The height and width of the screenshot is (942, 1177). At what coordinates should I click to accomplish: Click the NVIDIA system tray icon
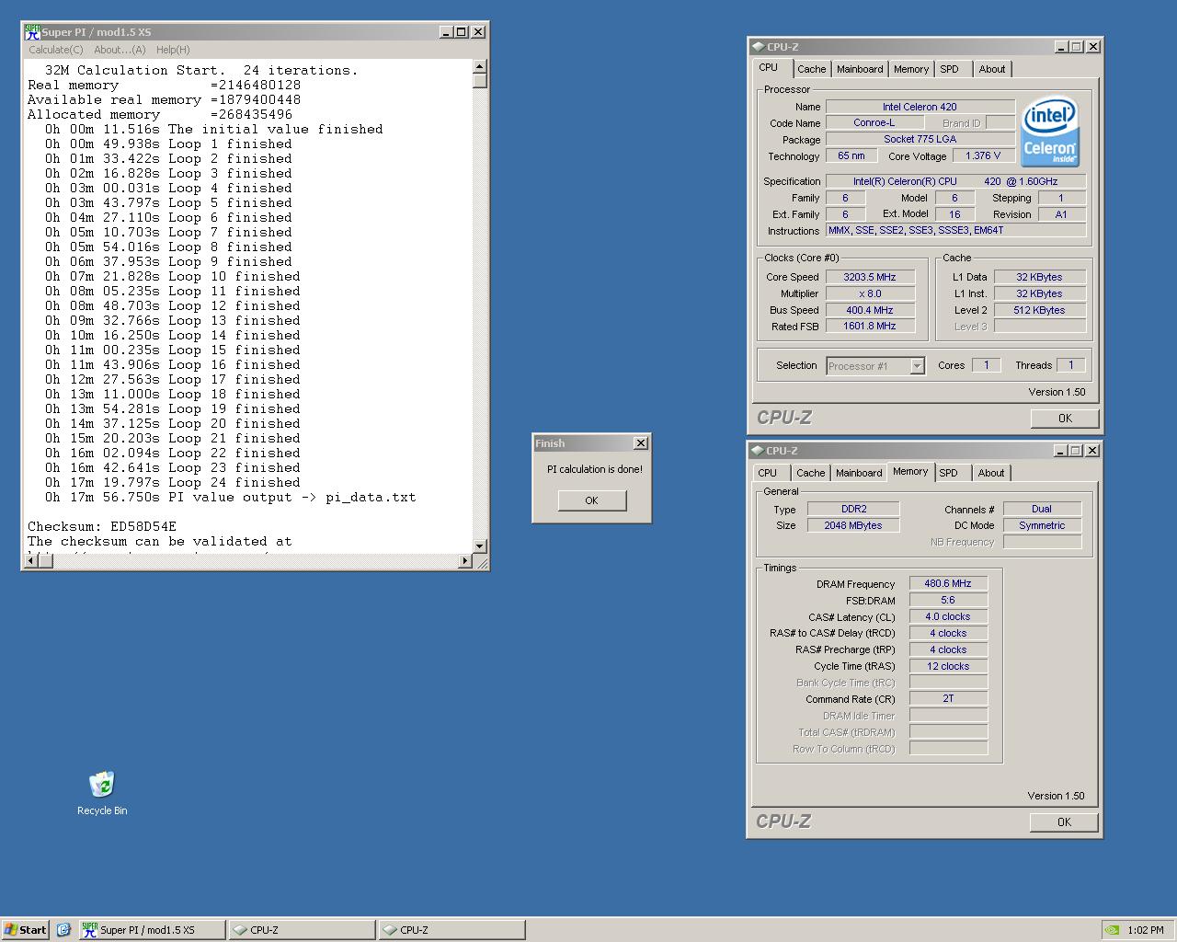click(x=1112, y=929)
